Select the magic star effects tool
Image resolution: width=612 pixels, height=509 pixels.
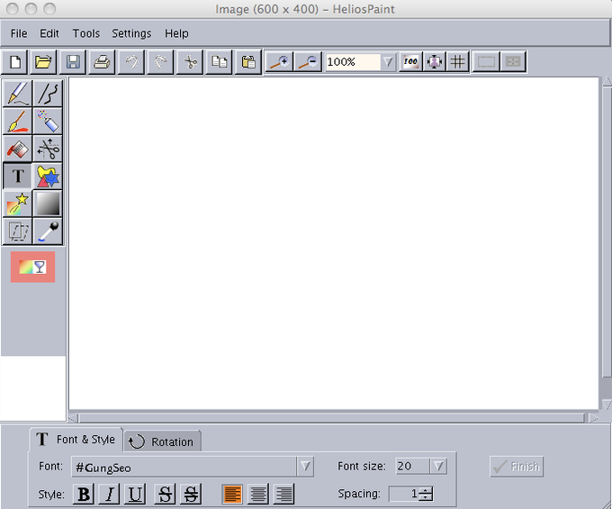pyautogui.click(x=18, y=204)
